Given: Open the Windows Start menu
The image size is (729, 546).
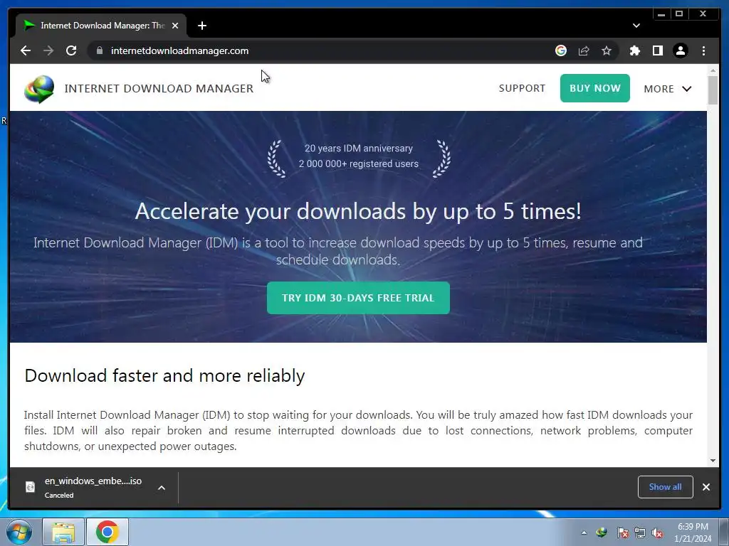Looking at the screenshot, I should point(19,532).
